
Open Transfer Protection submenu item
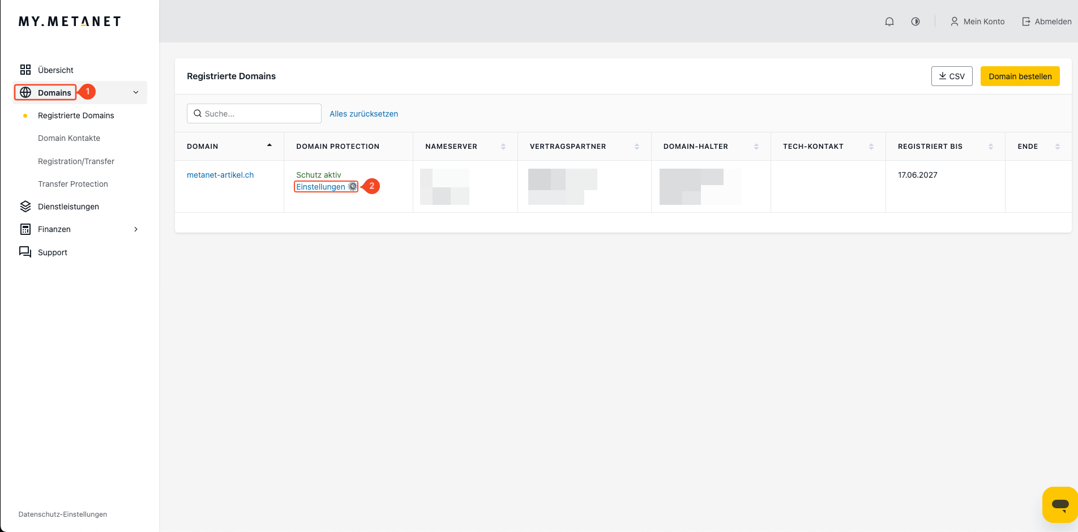(73, 184)
